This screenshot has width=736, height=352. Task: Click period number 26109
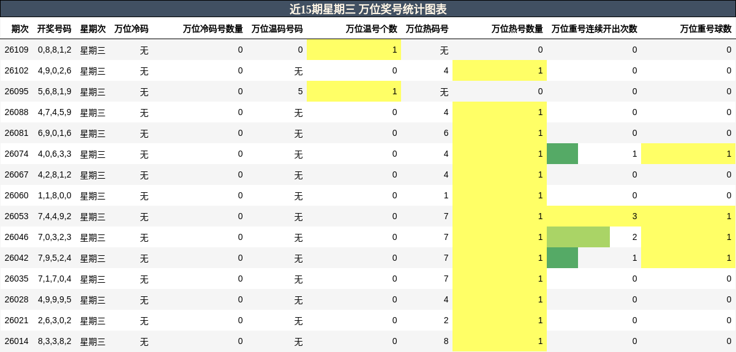click(17, 50)
